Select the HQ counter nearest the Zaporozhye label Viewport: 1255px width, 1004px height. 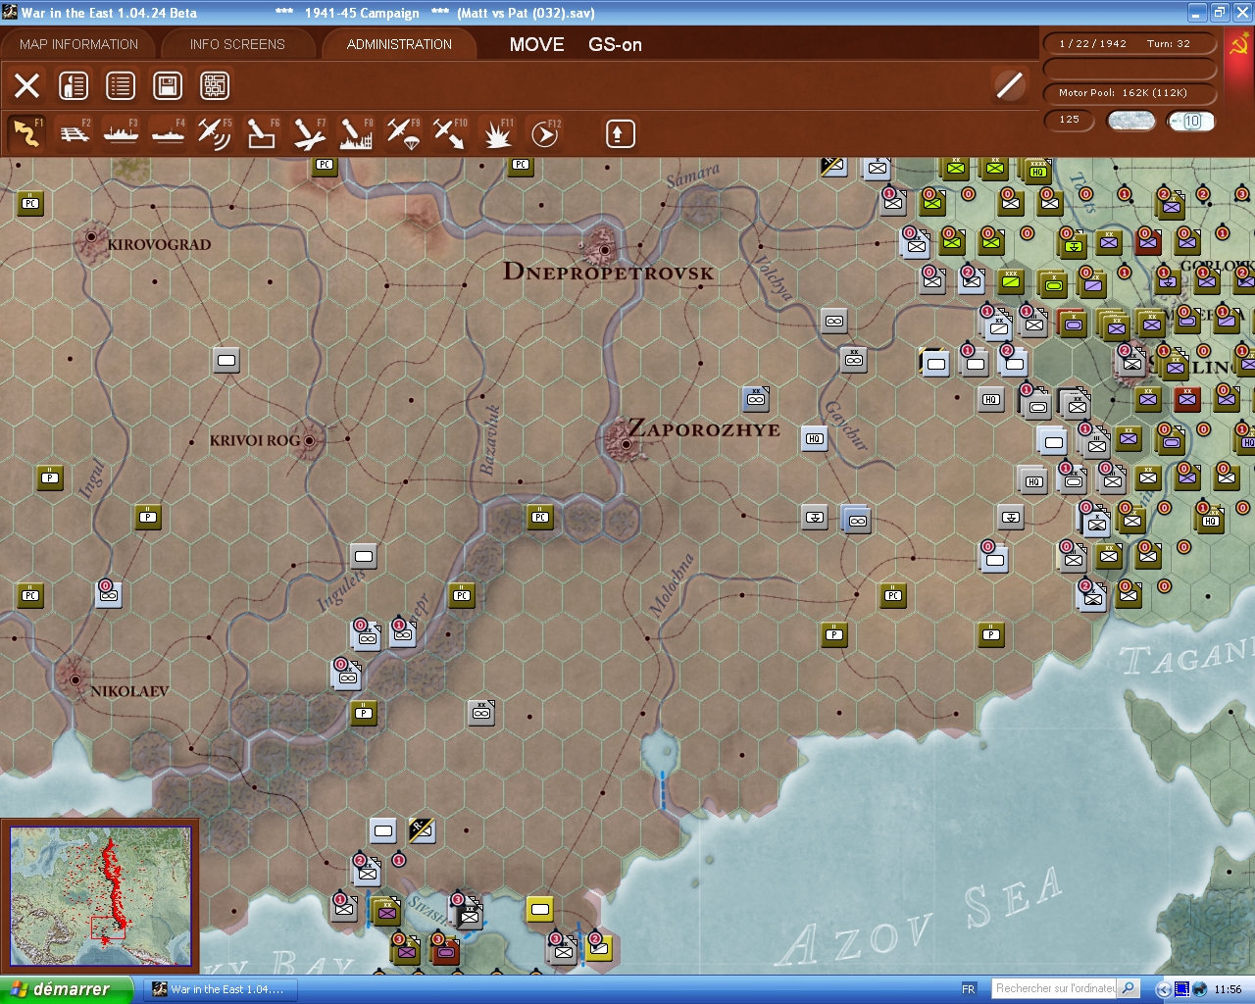(814, 438)
